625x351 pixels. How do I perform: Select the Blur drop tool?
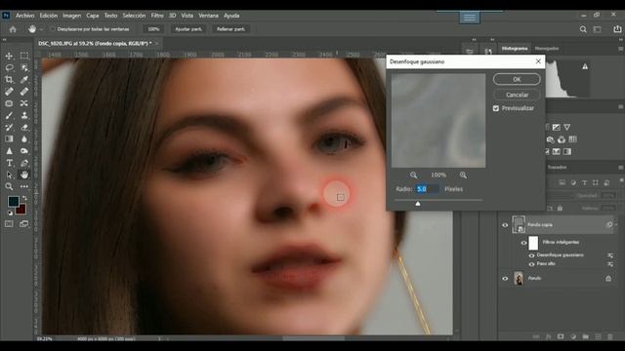pos(24,138)
